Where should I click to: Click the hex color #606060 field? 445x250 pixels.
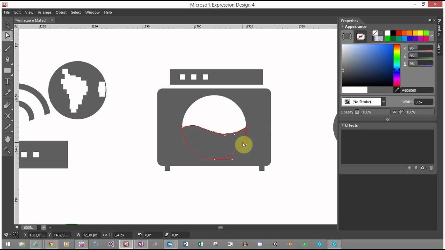[417, 90]
